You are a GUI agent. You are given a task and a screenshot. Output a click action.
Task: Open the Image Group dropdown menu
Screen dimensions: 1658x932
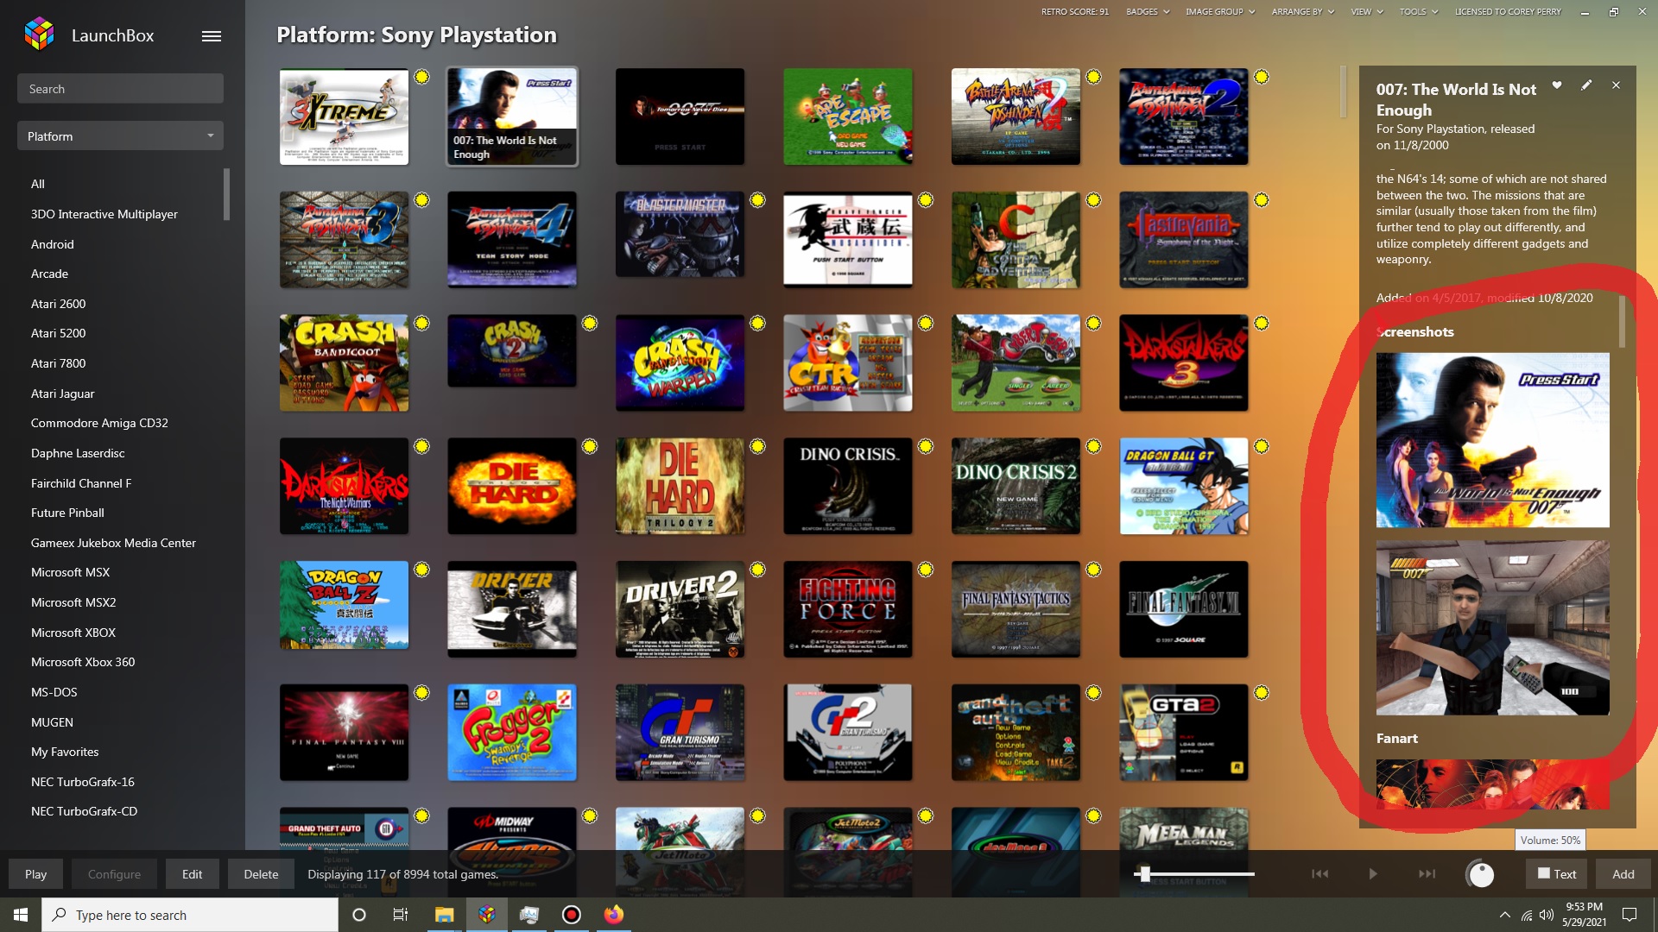click(x=1220, y=12)
